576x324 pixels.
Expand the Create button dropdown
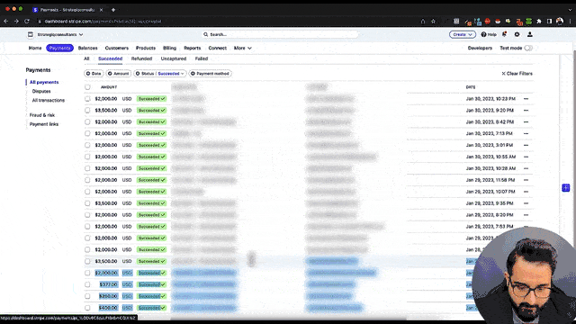click(462, 34)
